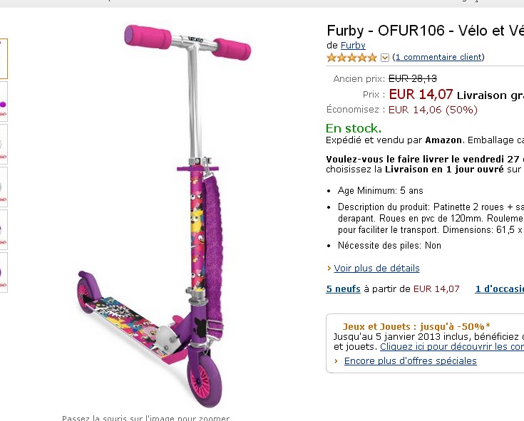Image resolution: width=524 pixels, height=421 pixels.
Task: Expand the rating breakdown dropdown arrow
Action: 385,58
